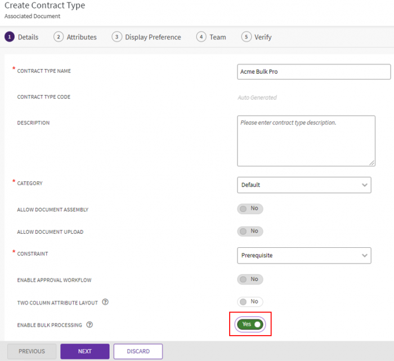Enable the Allow Document Assembly toggle

coord(250,209)
